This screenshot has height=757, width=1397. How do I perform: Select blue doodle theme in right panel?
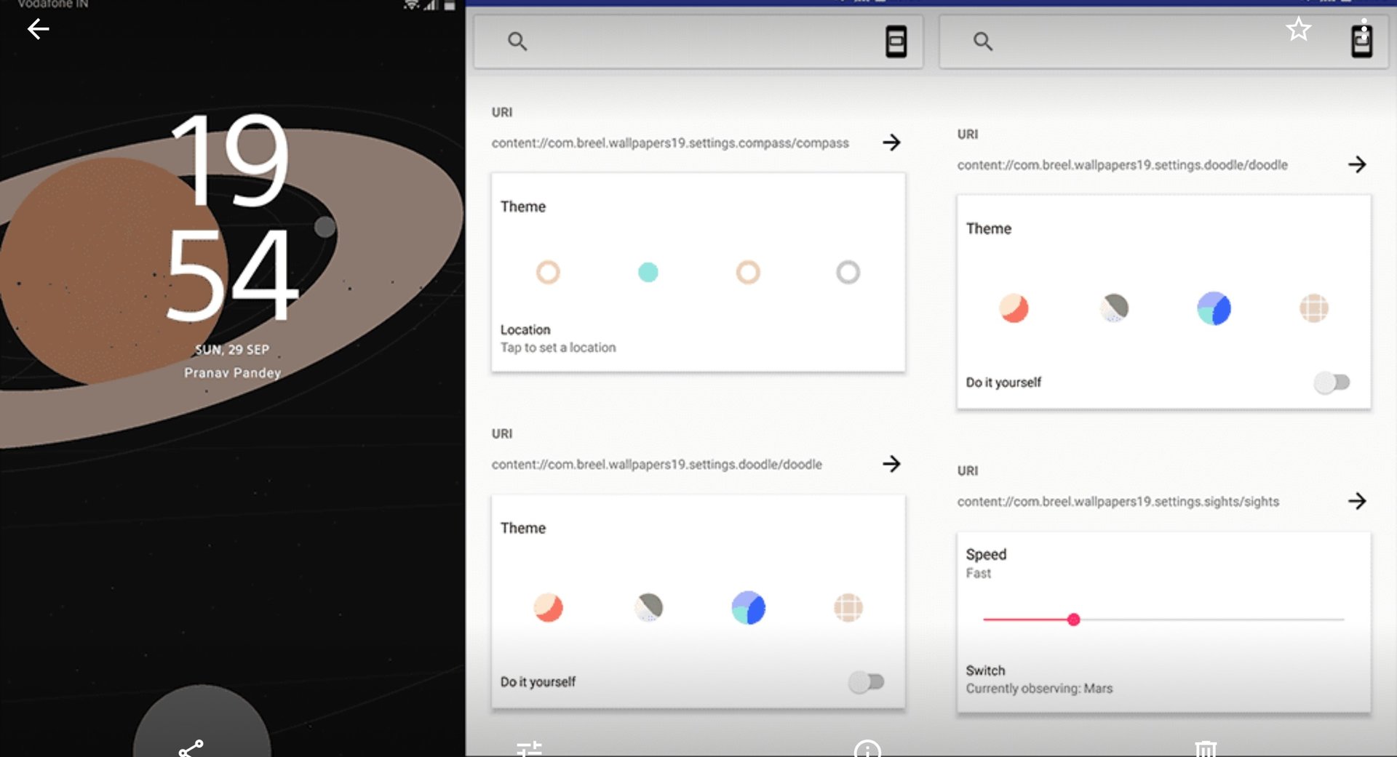point(1214,308)
